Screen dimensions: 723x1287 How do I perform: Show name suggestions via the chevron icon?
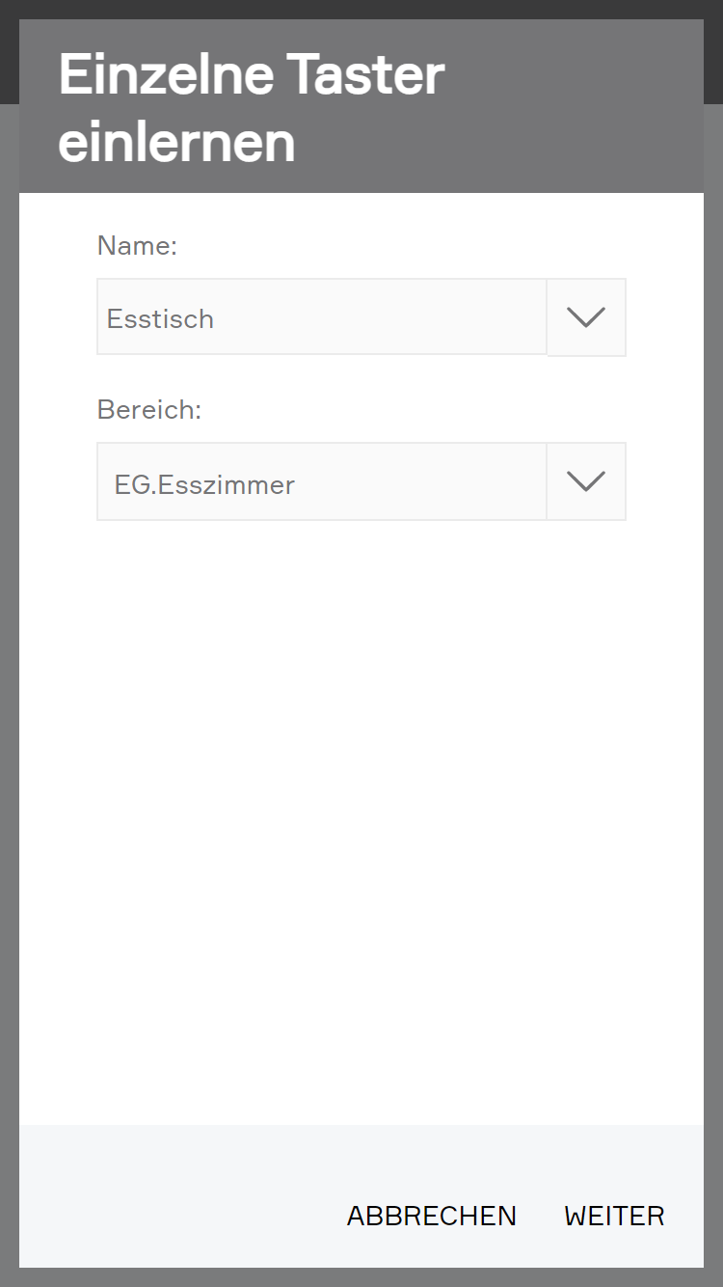pyautogui.click(x=586, y=317)
